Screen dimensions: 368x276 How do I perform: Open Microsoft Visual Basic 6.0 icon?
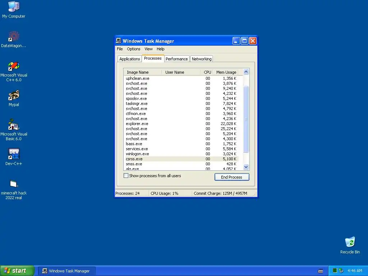tap(14, 130)
